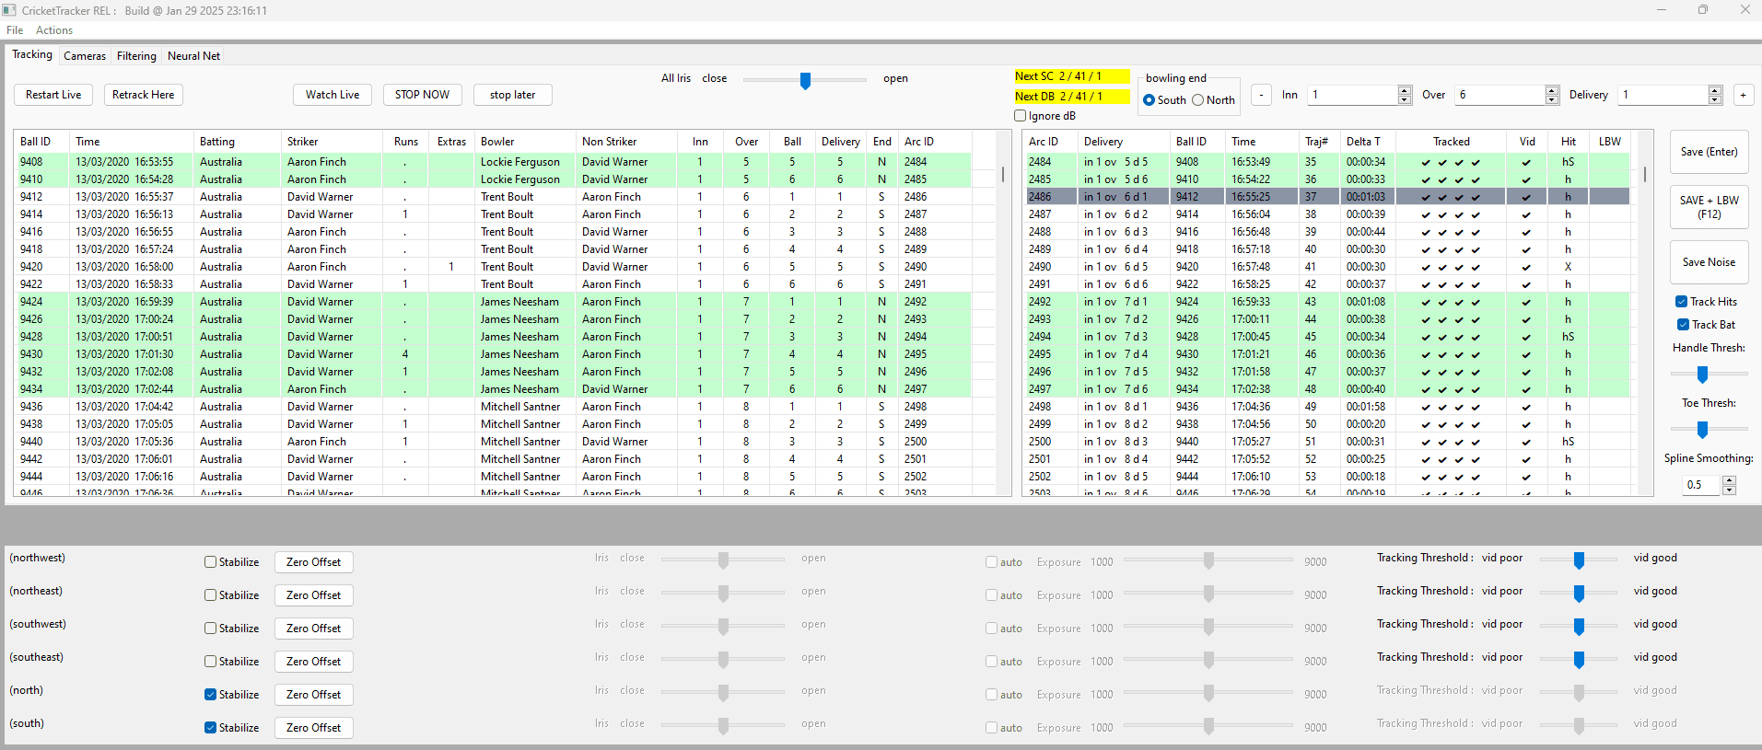Switch to the Neural Net tab
Image resolution: width=1762 pixels, height=750 pixels.
coord(193,56)
